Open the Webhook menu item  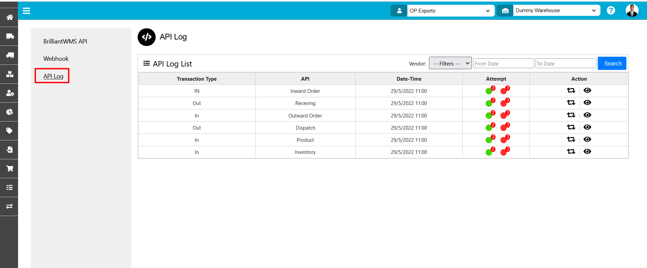[56, 59]
